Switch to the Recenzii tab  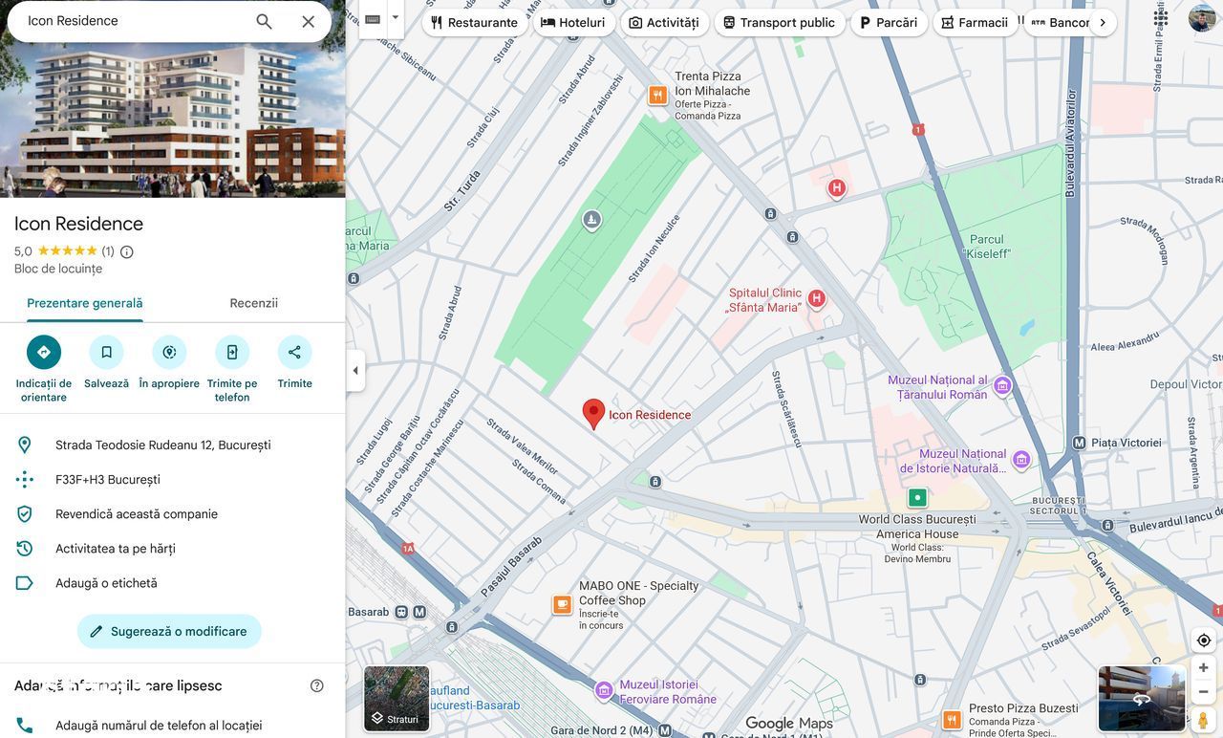coord(253,303)
